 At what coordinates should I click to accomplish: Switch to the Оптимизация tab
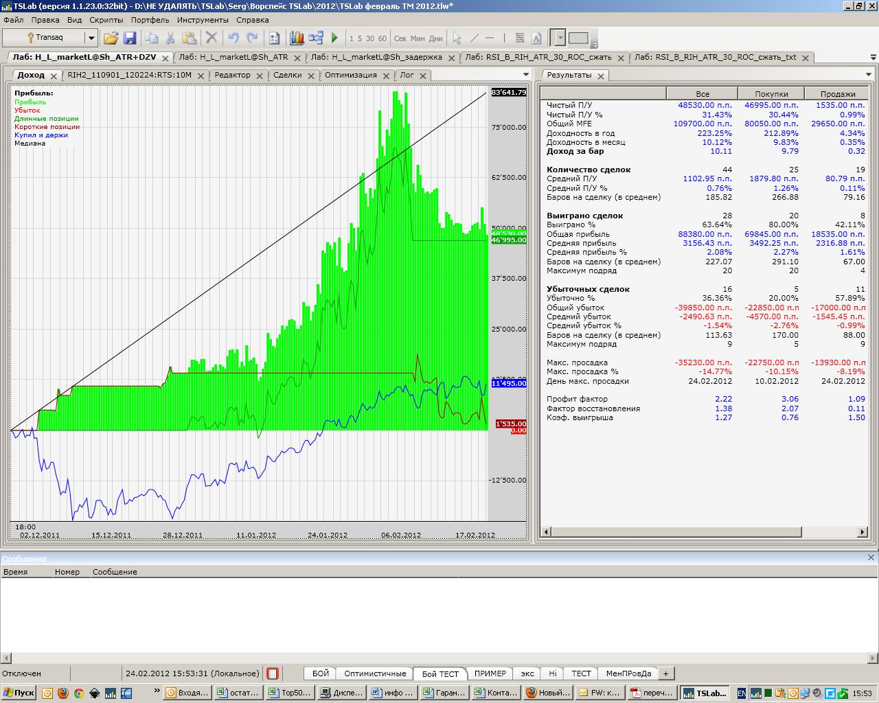pyautogui.click(x=350, y=75)
